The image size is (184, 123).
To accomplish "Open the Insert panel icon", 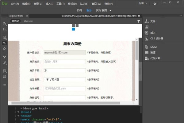I will (x=147, y=33).
